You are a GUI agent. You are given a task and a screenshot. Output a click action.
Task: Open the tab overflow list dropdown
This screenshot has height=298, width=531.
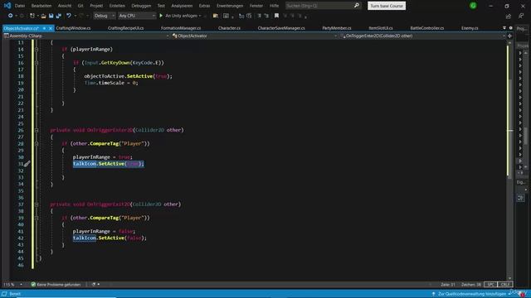click(x=504, y=28)
